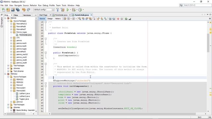This screenshot has width=212, height=119.
Task: Toggle Rectangular Selection in editor toolbar
Action: (x=94, y=19)
